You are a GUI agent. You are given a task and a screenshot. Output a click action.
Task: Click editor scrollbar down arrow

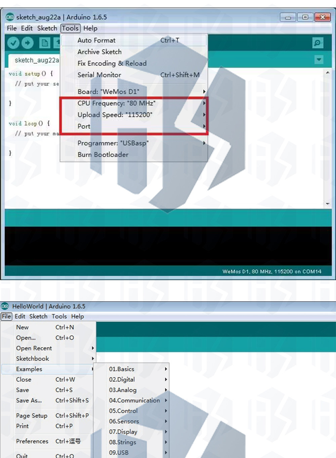[x=328, y=203]
